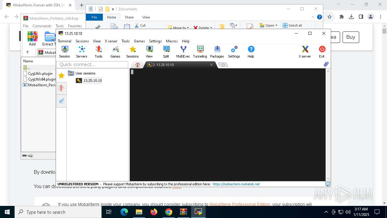
Task: Open the View menu in MobaXterm
Action: [97, 41]
